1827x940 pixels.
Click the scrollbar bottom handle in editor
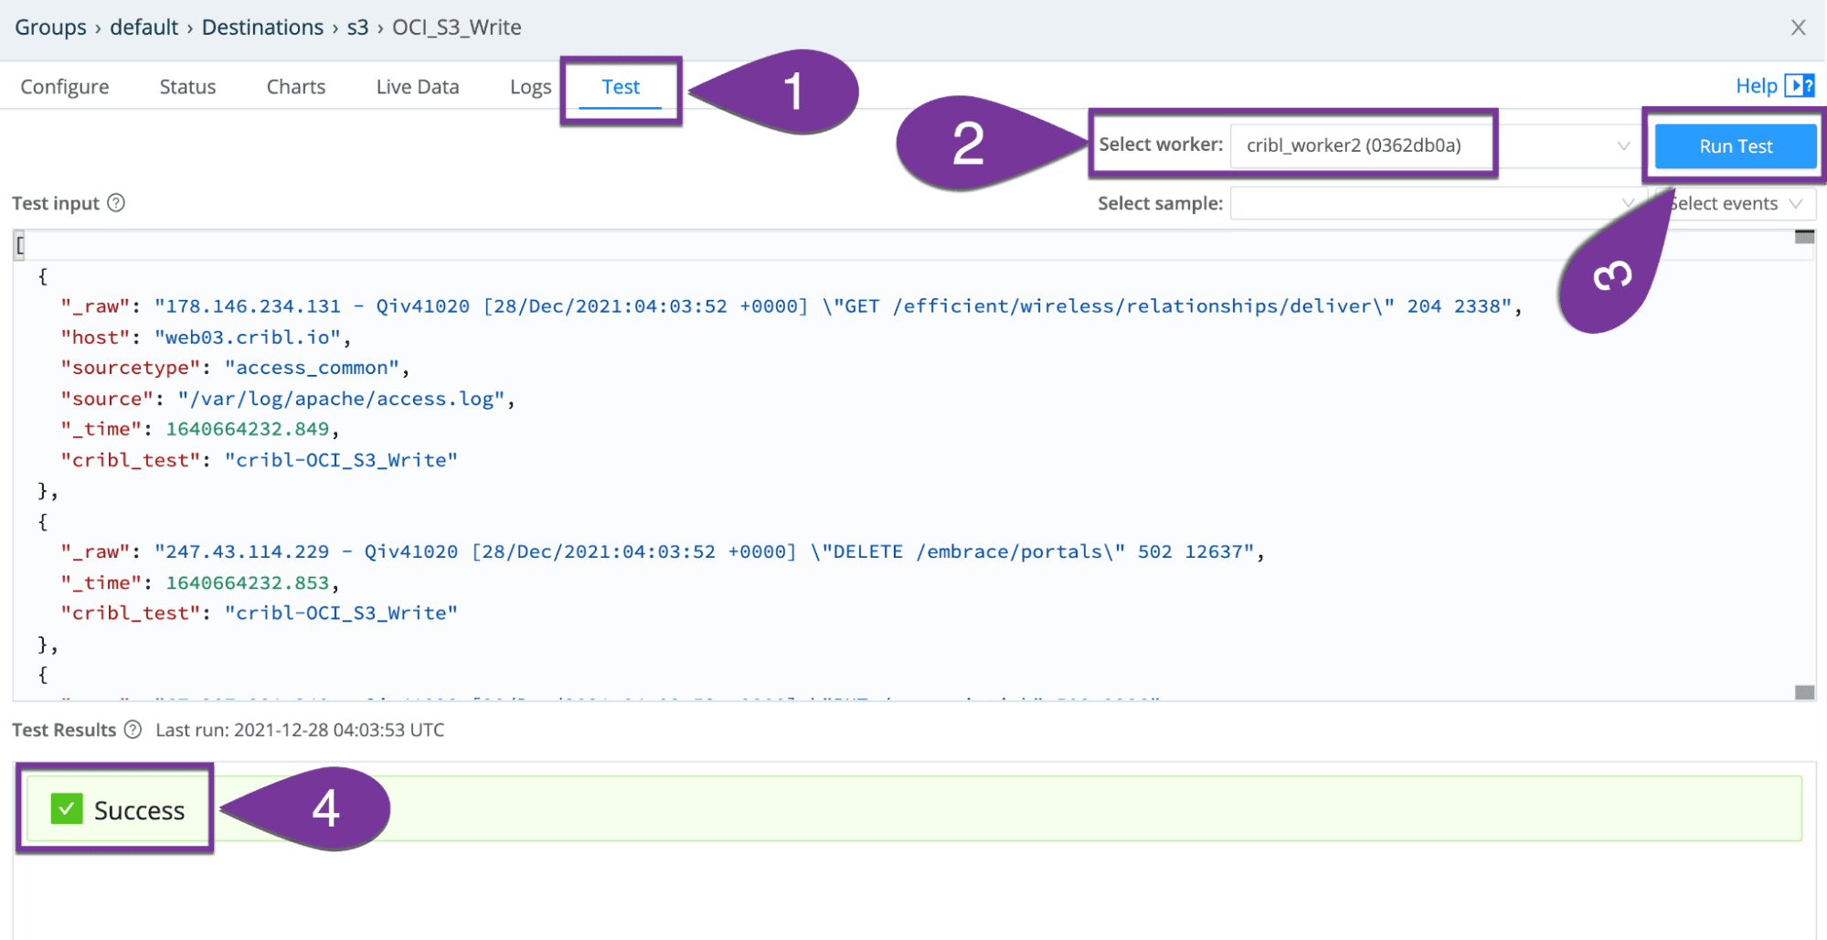pos(1804,692)
